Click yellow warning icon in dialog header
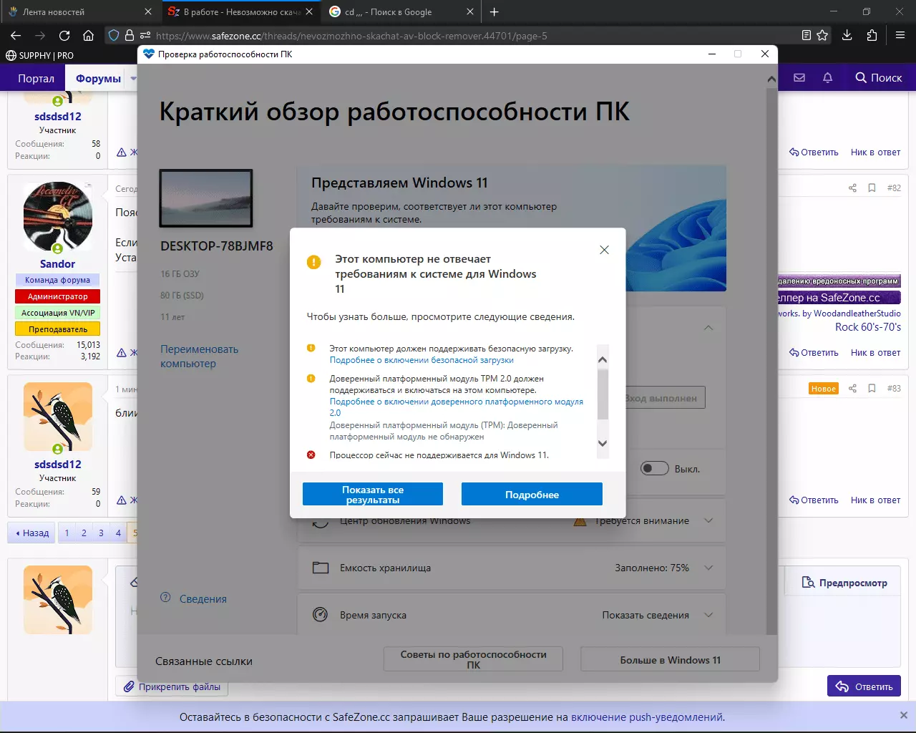The height and width of the screenshot is (733, 916). 313,262
